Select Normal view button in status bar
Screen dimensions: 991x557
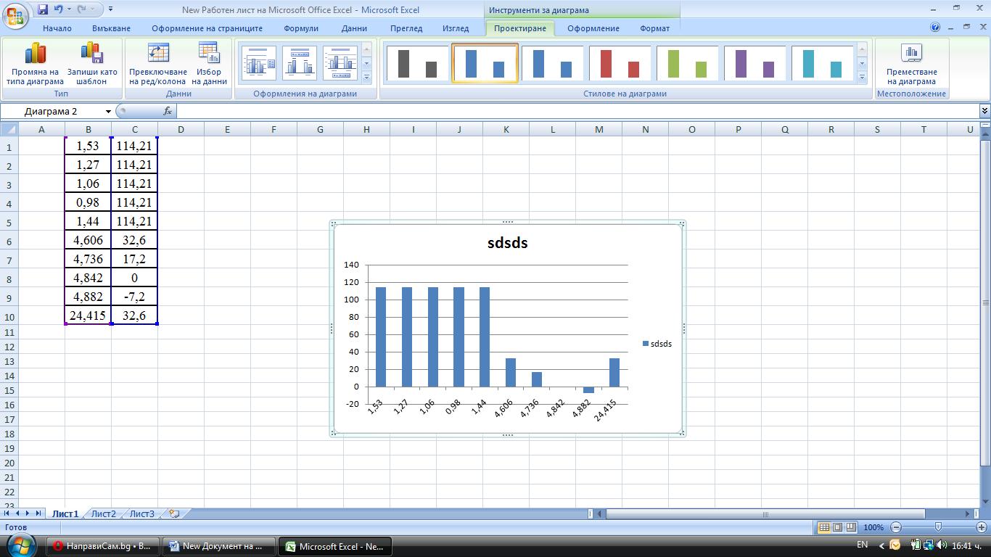click(823, 527)
